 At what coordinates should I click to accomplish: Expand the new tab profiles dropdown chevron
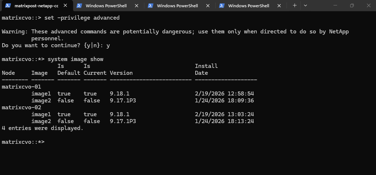[x=305, y=5]
